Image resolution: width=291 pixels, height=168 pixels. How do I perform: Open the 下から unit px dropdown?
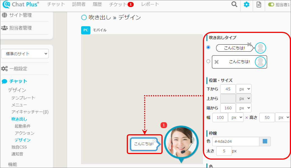click(x=243, y=89)
